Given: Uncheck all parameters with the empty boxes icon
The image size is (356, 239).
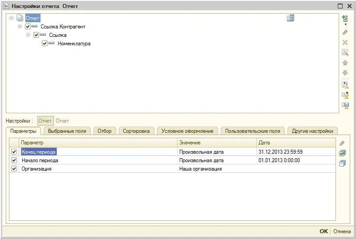Looking at the screenshot, I should click(x=342, y=163).
